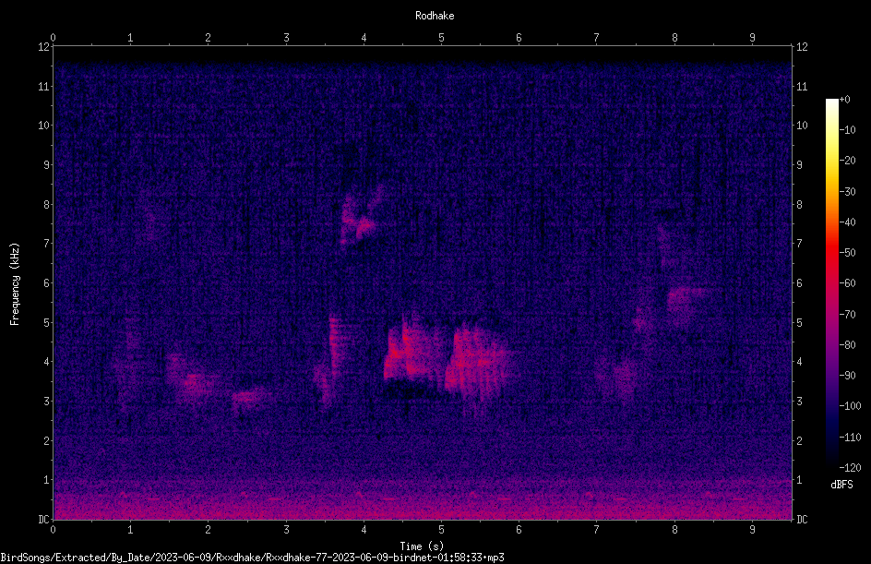Click the -80 label on the color scale
The image size is (871, 564).
point(847,345)
